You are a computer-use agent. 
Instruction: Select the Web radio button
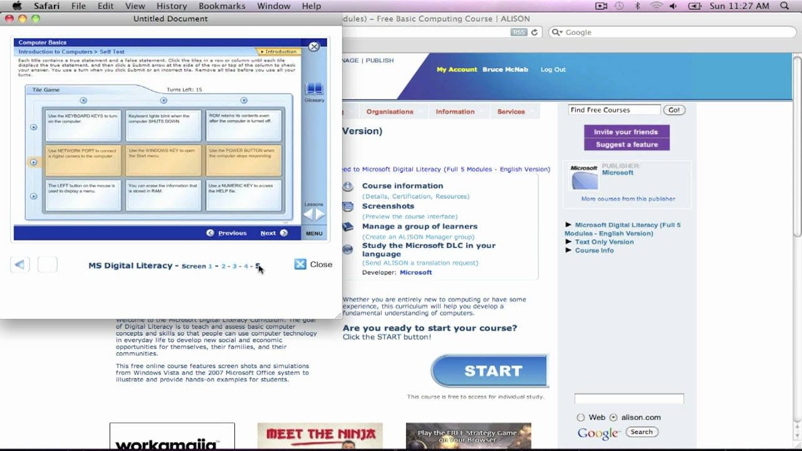581,417
